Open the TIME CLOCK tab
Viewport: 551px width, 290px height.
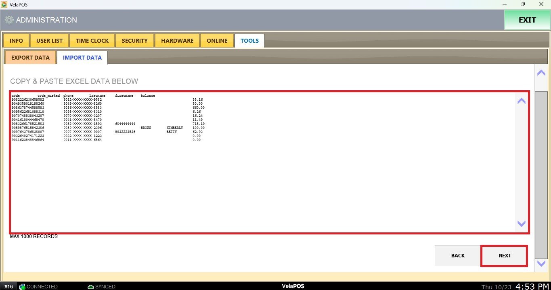click(92, 41)
